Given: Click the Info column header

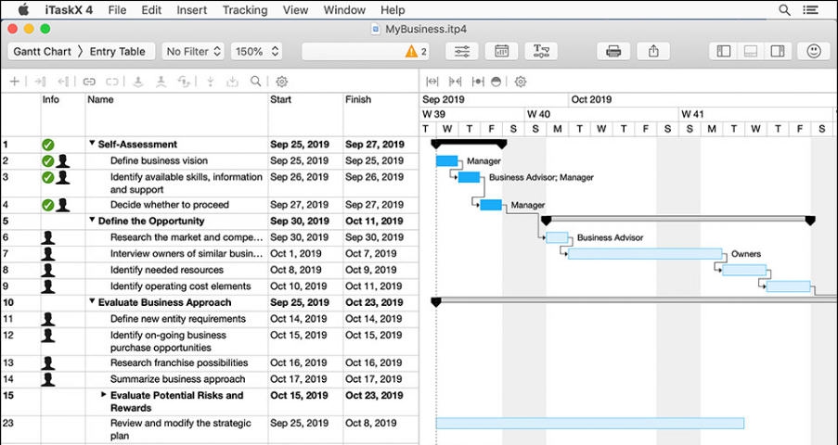Looking at the screenshot, I should click(x=63, y=114).
